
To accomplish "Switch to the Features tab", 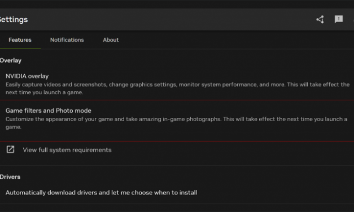I will 20,40.
